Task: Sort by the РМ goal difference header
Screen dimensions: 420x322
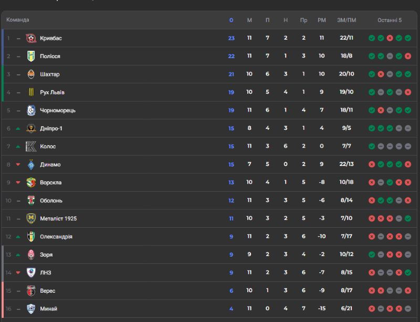Action: tap(321, 20)
